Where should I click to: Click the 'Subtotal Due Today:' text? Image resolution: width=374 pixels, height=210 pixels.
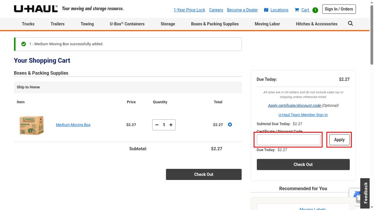[x=273, y=124]
